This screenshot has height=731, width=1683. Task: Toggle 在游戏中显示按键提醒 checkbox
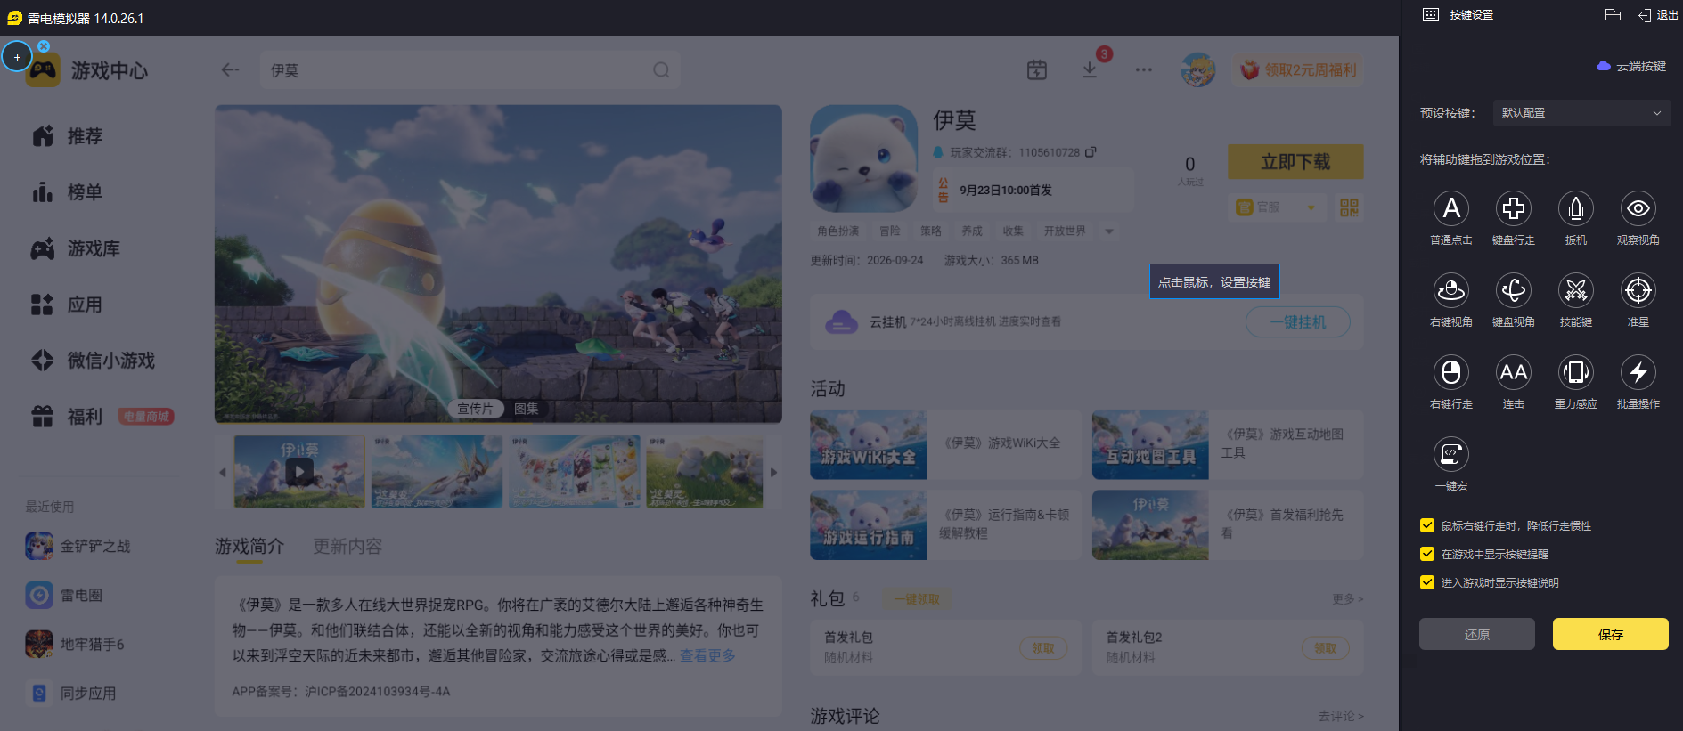coord(1427,554)
